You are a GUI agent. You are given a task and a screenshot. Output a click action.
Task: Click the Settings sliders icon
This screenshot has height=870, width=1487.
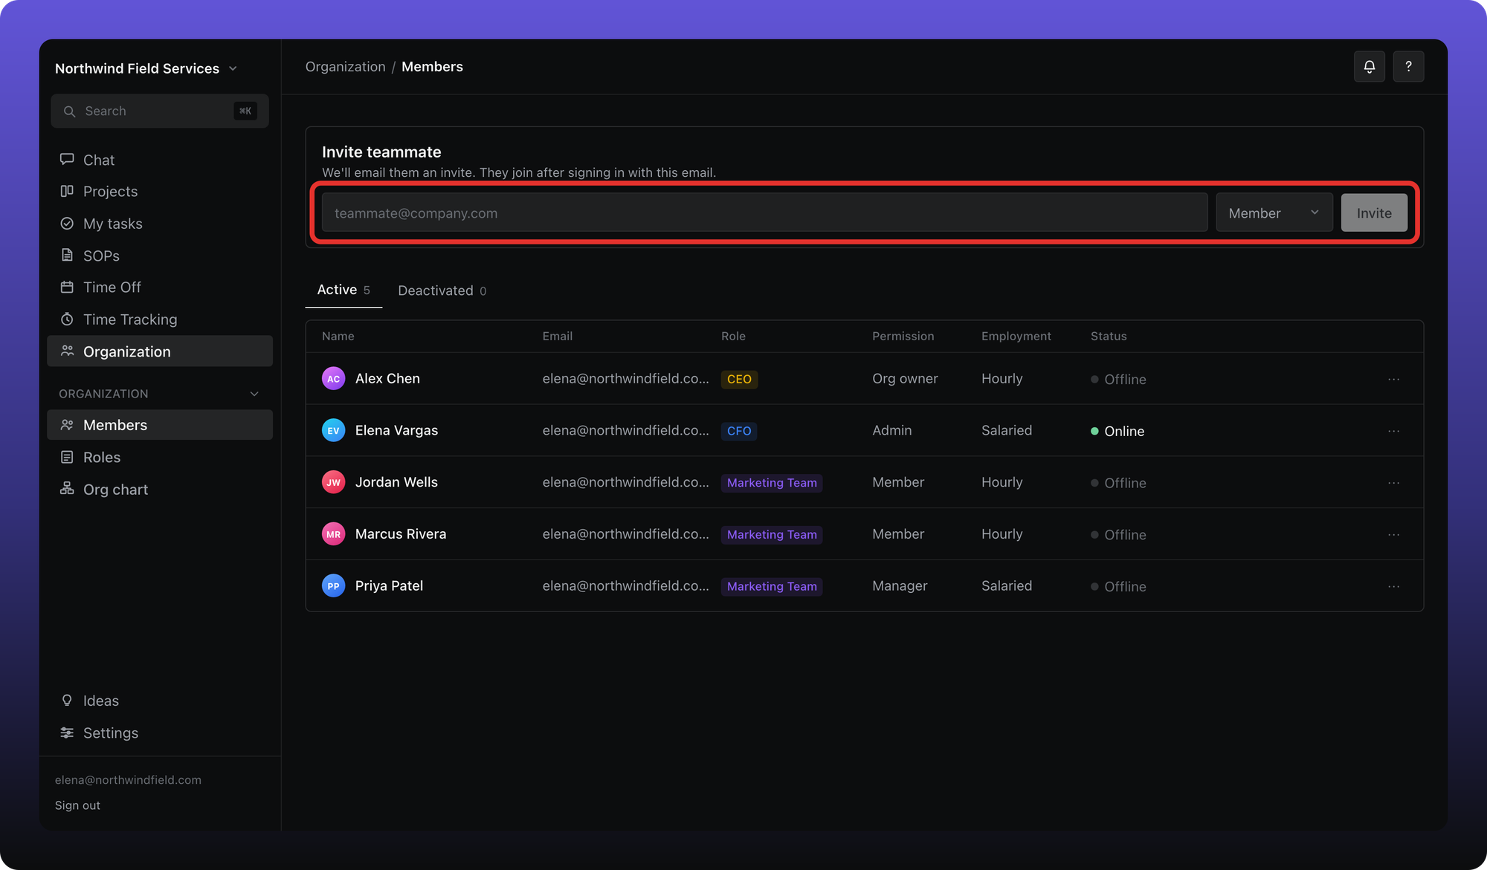click(x=67, y=733)
